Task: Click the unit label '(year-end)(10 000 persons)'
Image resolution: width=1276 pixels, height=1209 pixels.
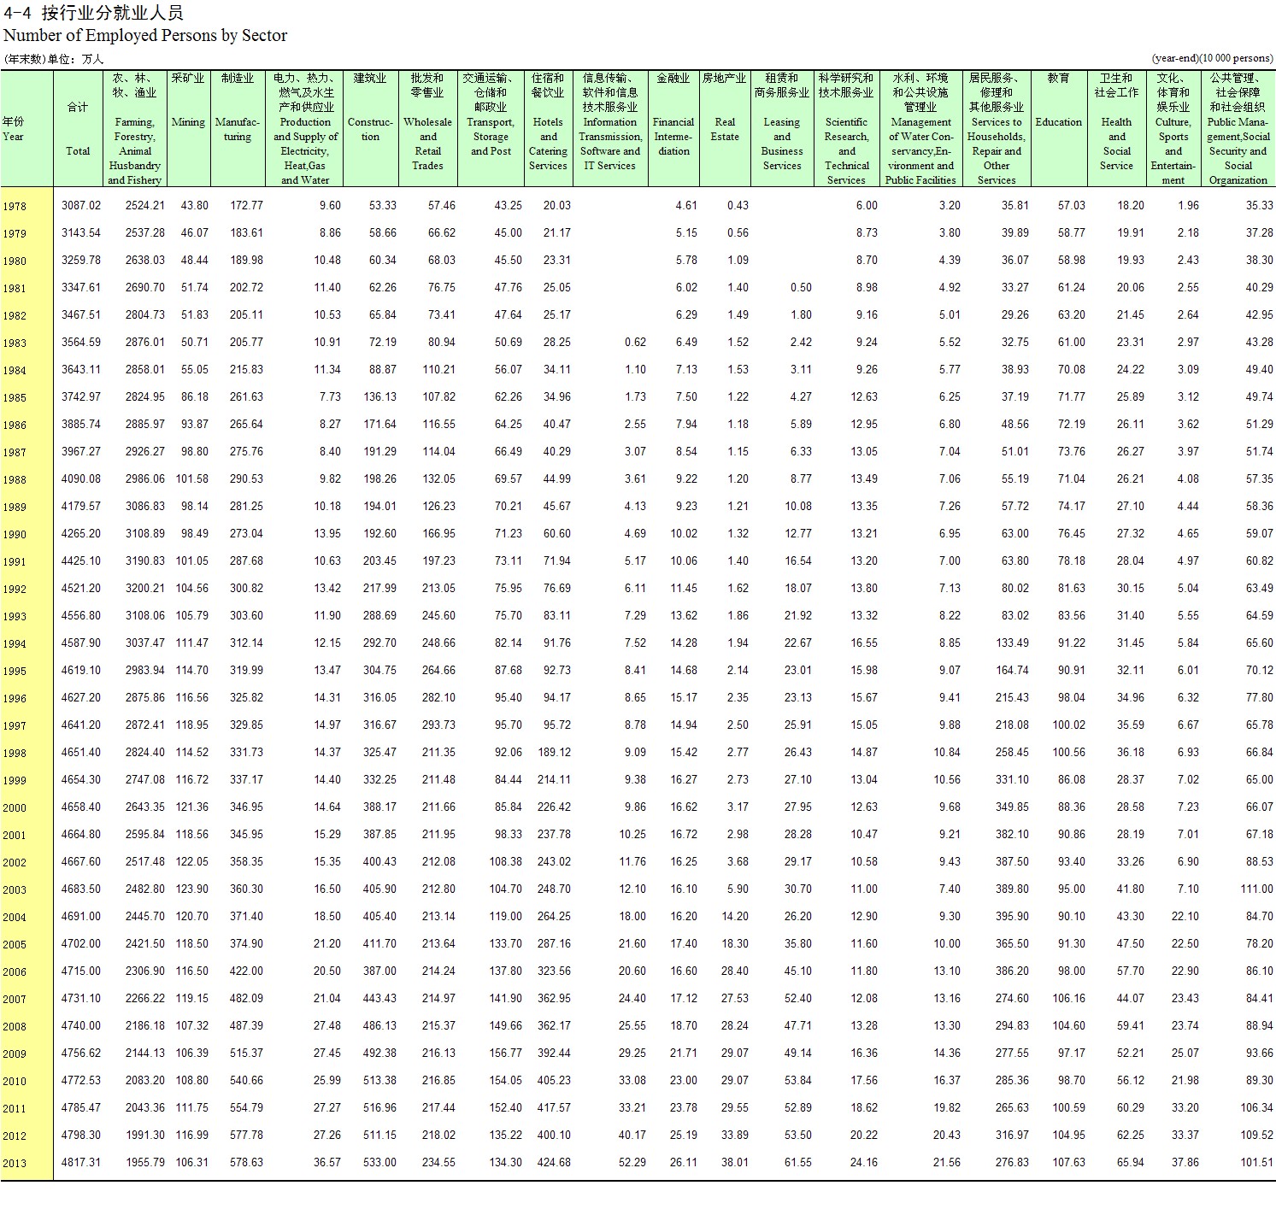Action: tap(1213, 58)
